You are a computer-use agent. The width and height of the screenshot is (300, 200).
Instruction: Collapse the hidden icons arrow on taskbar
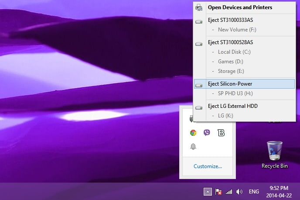click(x=208, y=191)
